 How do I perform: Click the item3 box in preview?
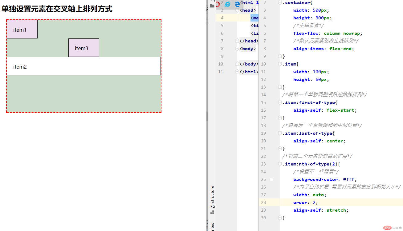coord(84,48)
